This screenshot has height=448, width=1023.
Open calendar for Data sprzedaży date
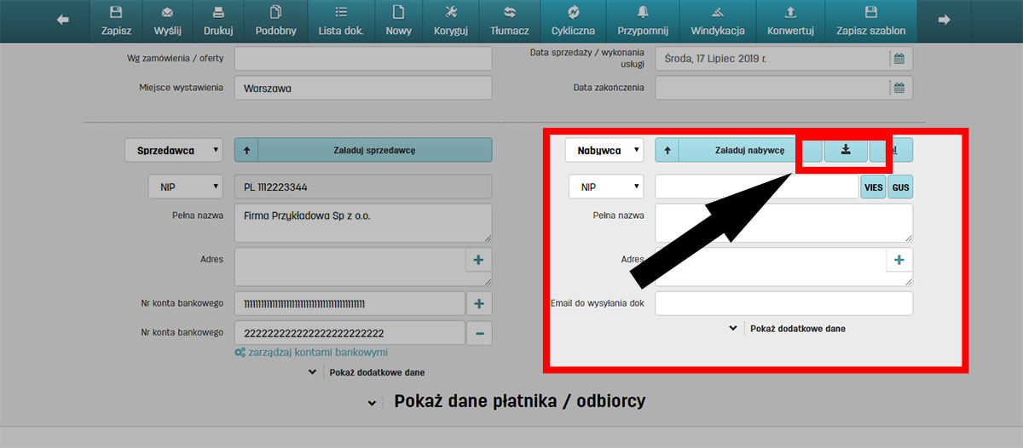(x=898, y=59)
